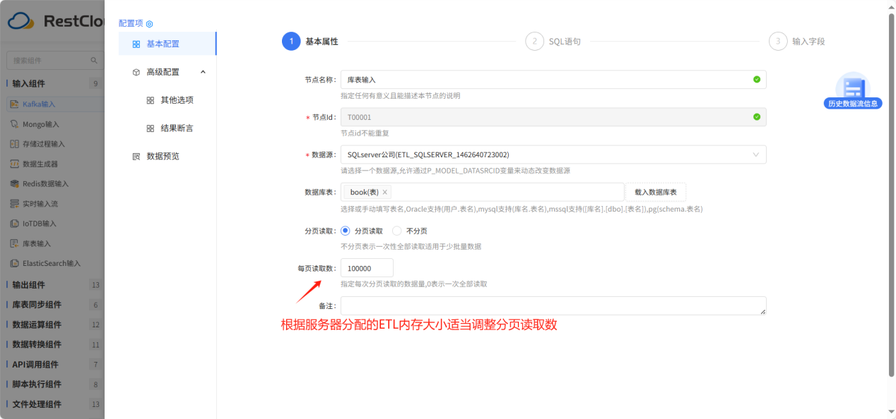The image size is (896, 419).
Task: Select the Mongo输入 component icon
Action: pos(15,124)
